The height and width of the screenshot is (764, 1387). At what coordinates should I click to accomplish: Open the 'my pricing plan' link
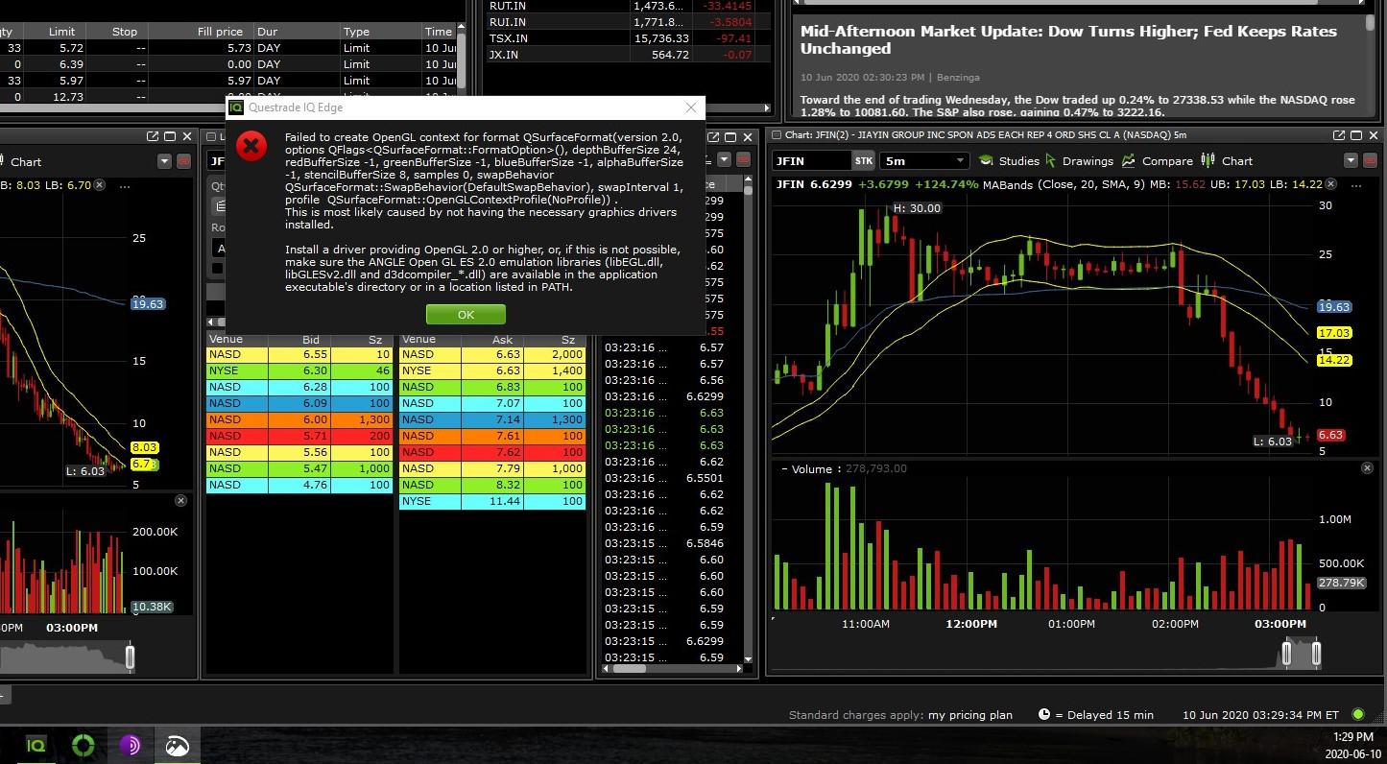(x=969, y=715)
